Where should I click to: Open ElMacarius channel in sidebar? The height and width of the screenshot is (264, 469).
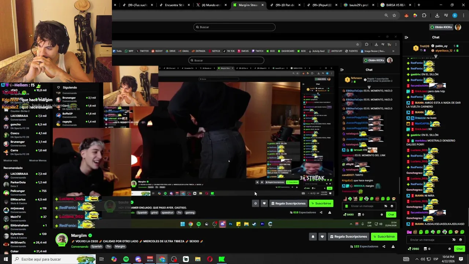(25, 201)
